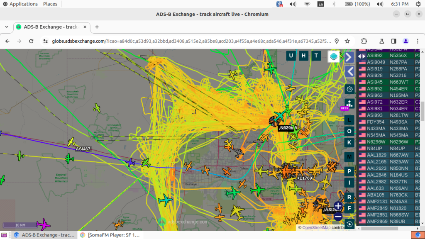425x239 pixels.
Task: Close the ADS-B Exchange tab
Action: 85,27
